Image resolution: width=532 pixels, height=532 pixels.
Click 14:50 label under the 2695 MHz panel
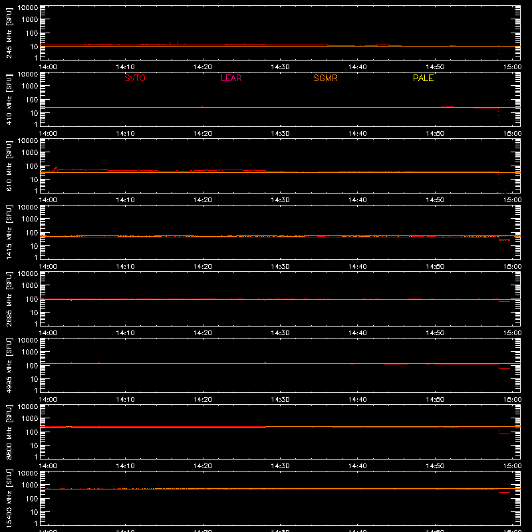[435, 333]
